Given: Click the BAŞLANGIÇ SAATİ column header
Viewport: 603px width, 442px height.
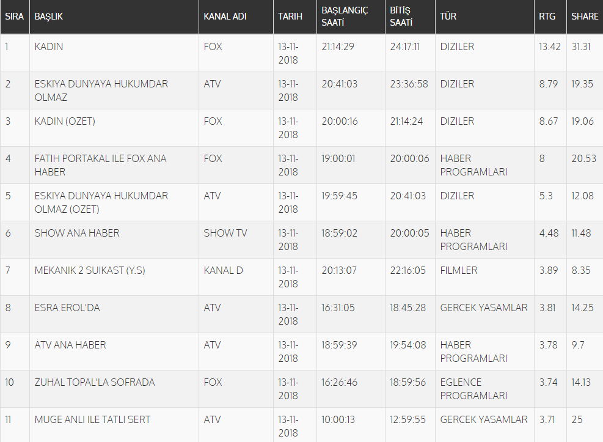Looking at the screenshot, I should coord(345,17).
